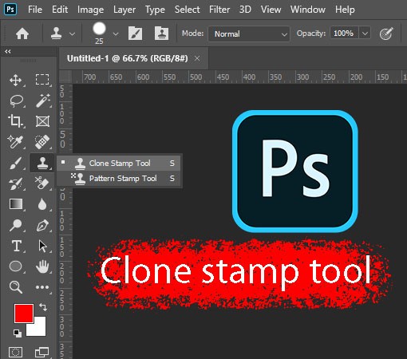The height and width of the screenshot is (359, 407).
Task: Select the Ellipse shape tool
Action: pos(16,266)
